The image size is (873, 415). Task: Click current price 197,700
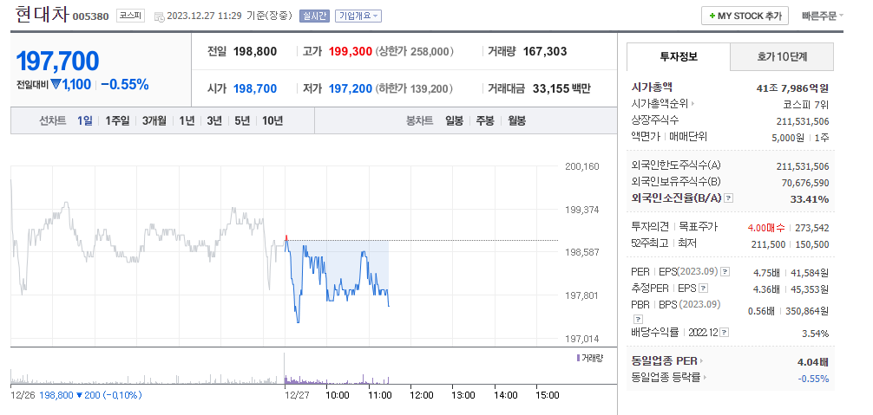[58, 62]
